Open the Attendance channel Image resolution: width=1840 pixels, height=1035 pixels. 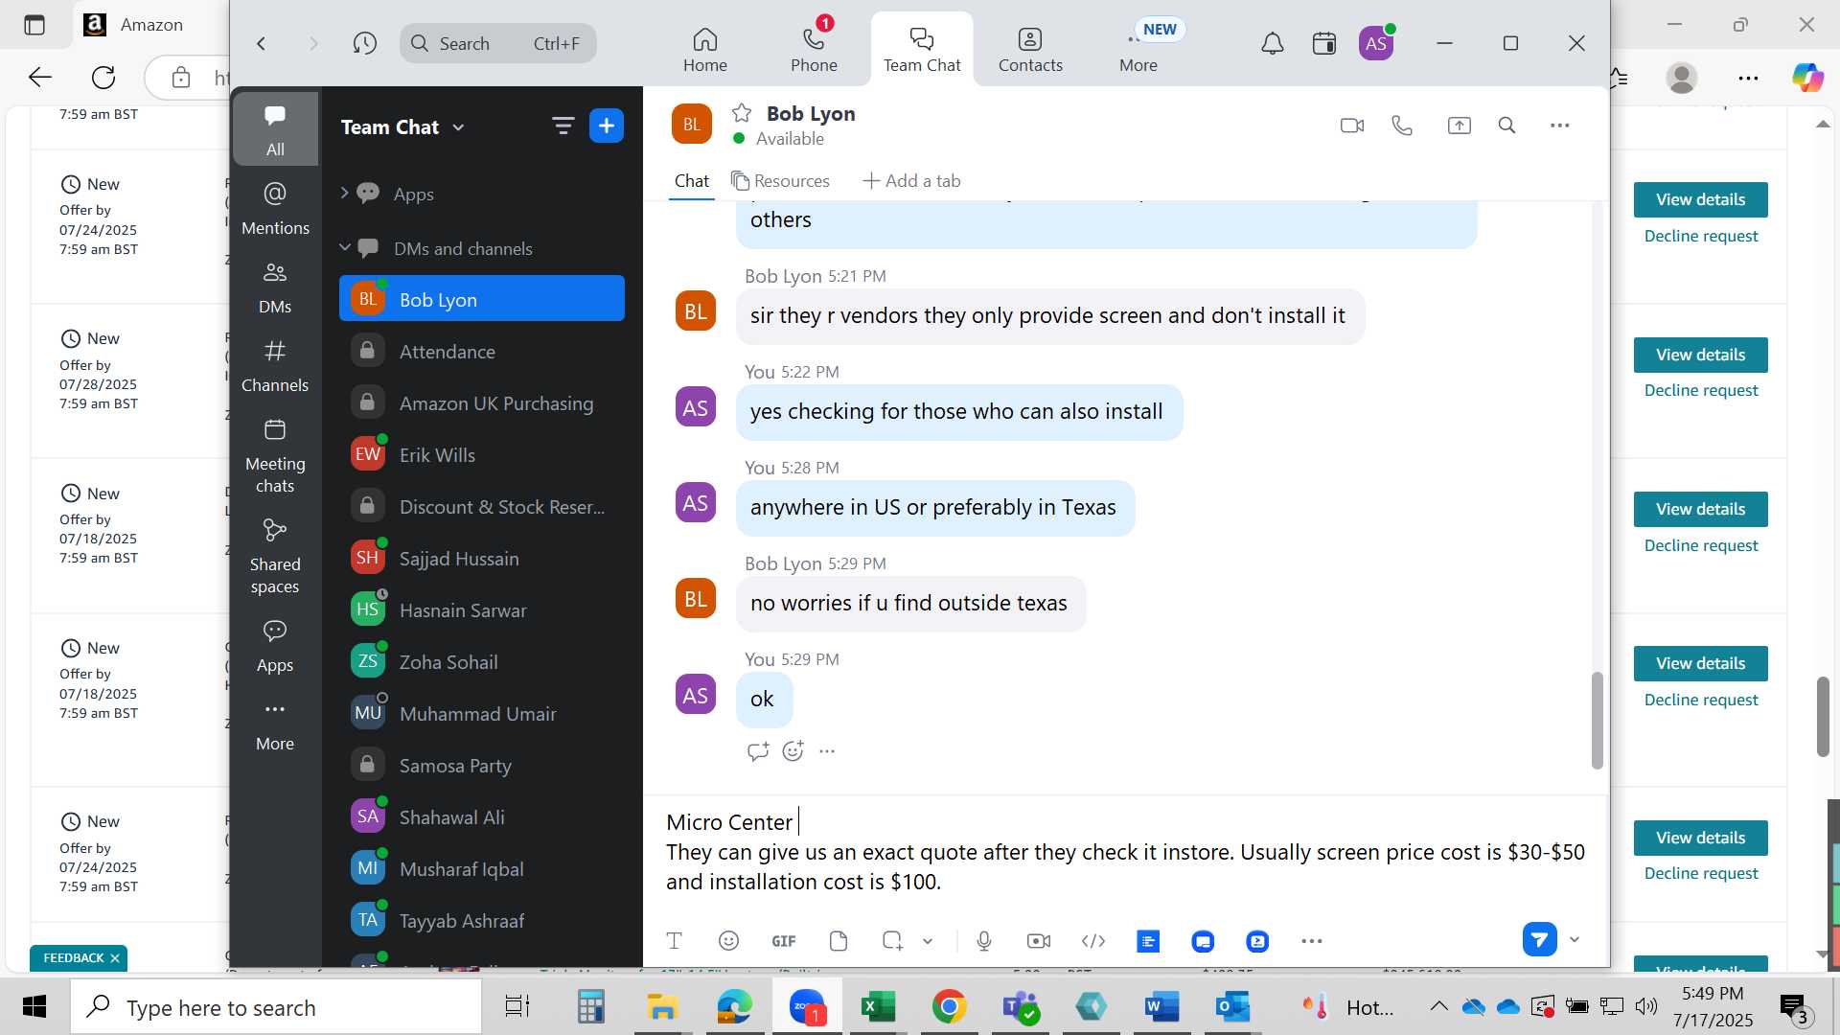[x=482, y=352]
